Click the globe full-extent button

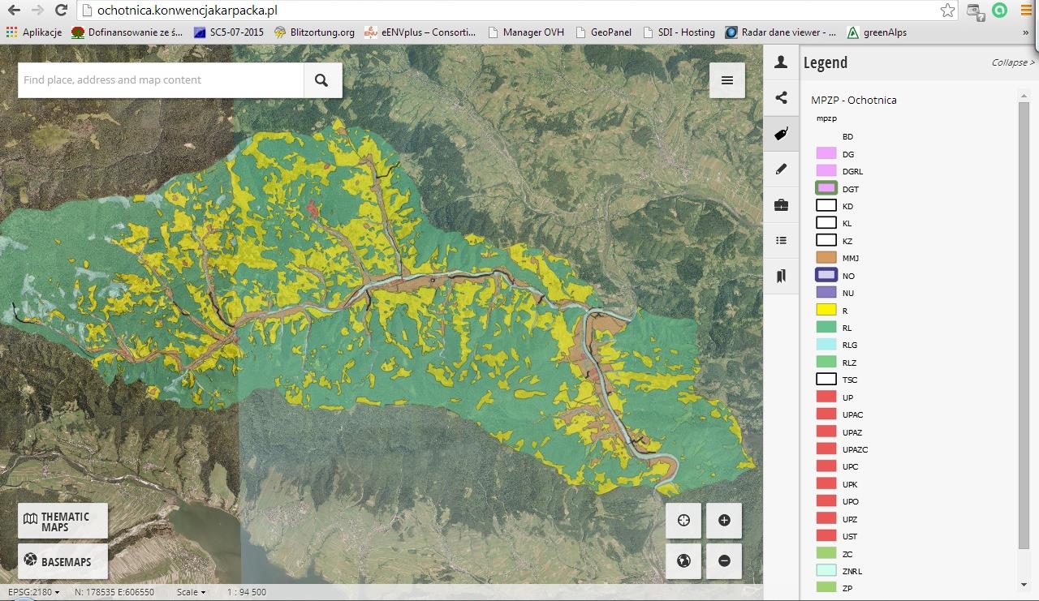point(683,560)
